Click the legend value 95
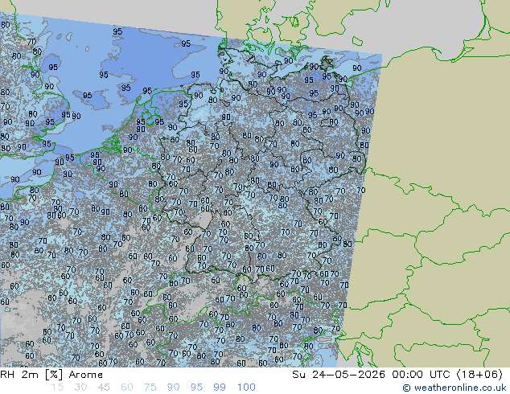 [x=196, y=388]
